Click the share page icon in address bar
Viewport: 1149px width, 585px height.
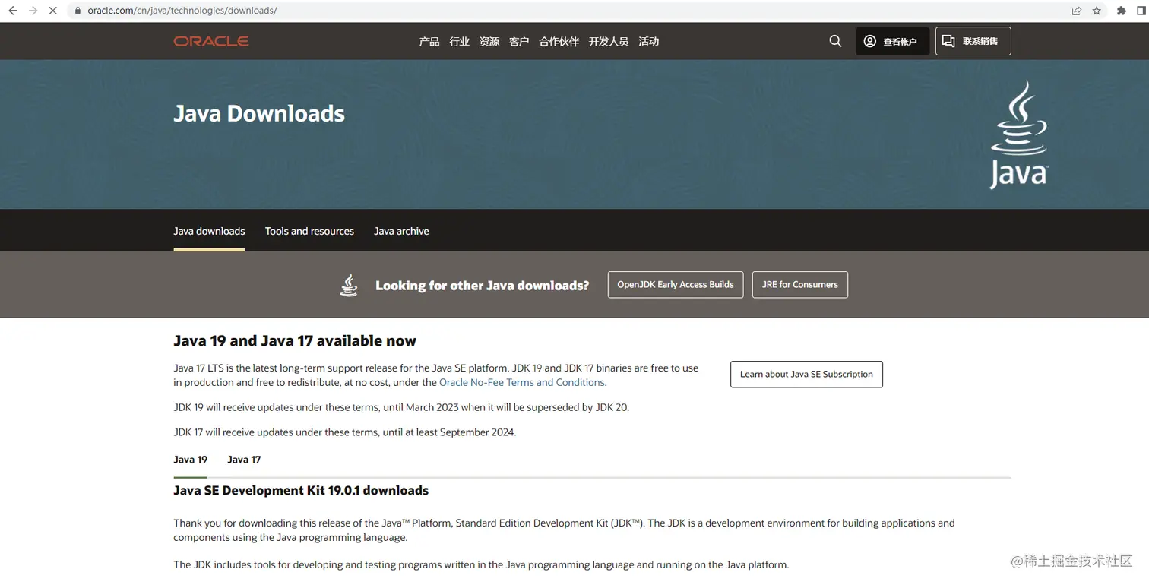[x=1077, y=11]
